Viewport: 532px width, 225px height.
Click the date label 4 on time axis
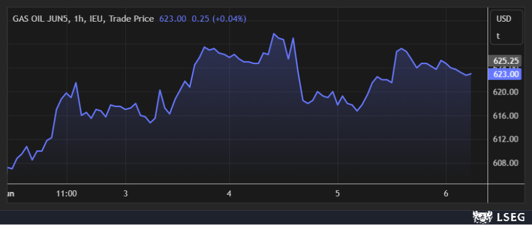(229, 194)
